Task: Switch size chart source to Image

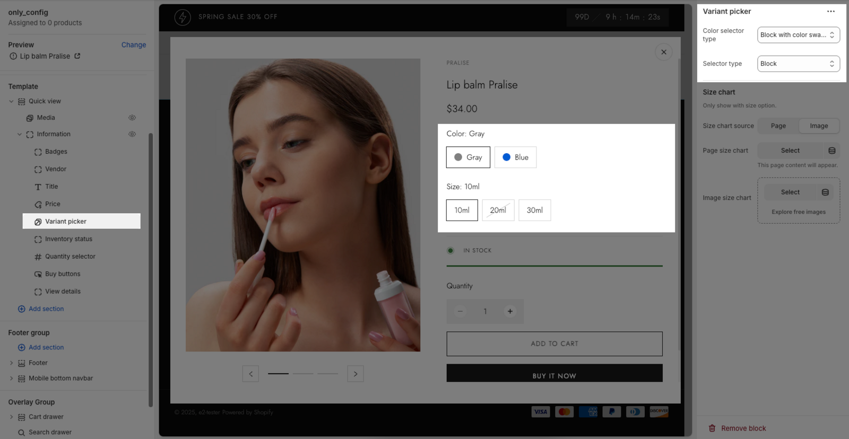Action: 818,126
